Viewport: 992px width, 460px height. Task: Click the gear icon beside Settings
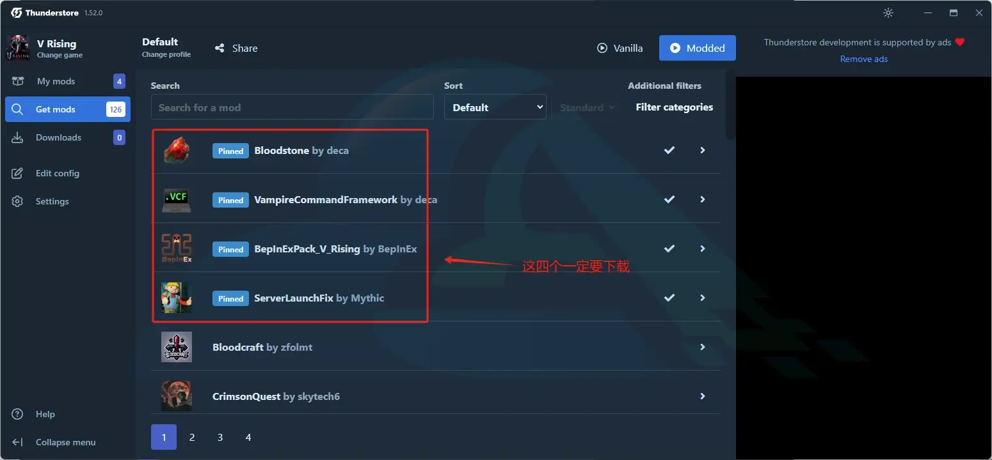tap(18, 201)
